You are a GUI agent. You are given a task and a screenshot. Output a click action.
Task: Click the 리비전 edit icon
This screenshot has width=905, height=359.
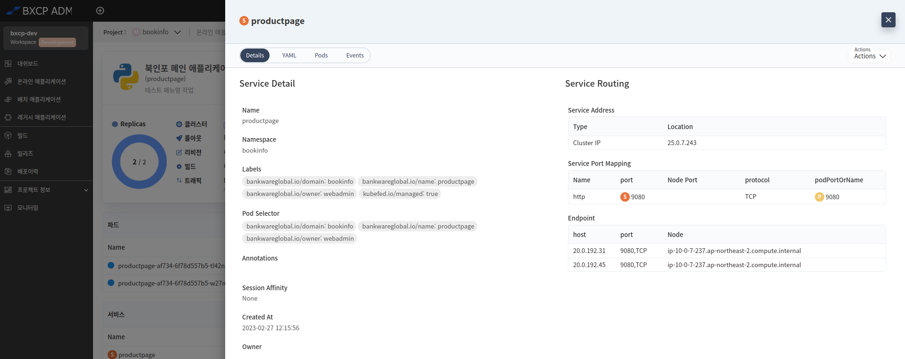tap(179, 153)
